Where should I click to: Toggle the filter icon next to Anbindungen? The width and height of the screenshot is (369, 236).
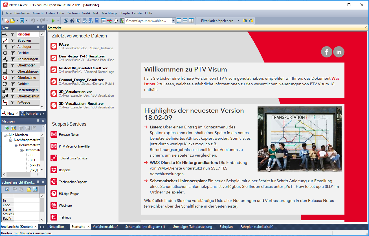point(13,59)
